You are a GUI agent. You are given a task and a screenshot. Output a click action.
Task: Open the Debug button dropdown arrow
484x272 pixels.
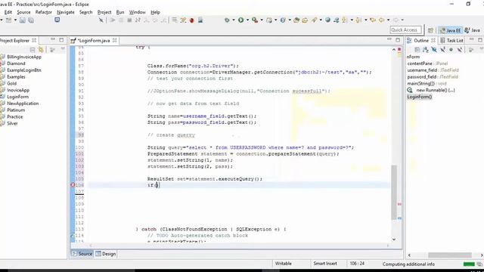point(234,20)
